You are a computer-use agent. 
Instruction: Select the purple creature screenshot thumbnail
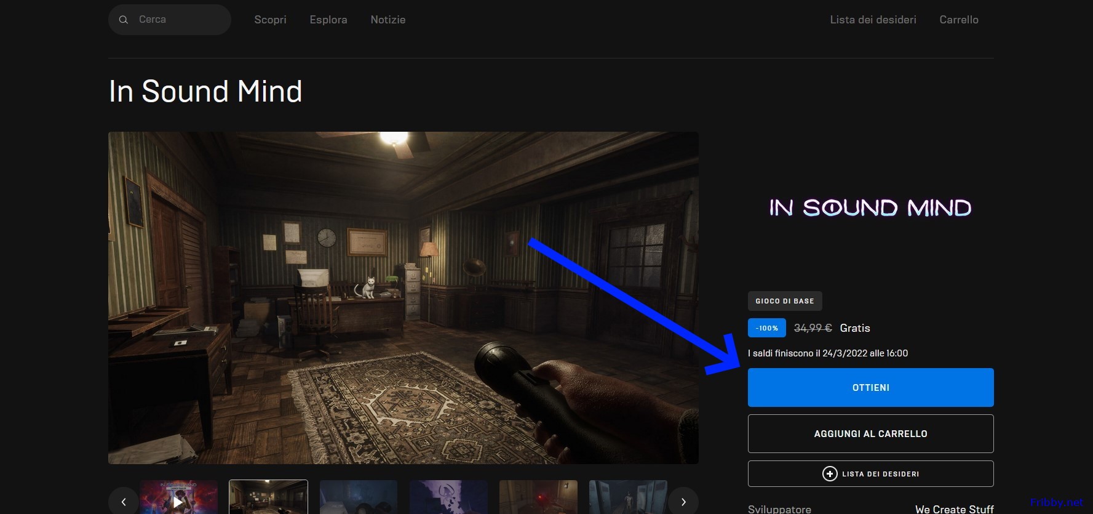448,497
